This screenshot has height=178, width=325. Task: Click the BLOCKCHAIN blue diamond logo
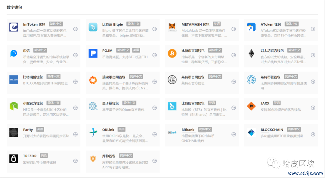tap(251, 132)
